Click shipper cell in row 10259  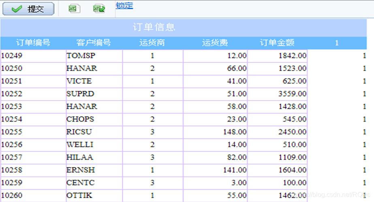click(153, 183)
